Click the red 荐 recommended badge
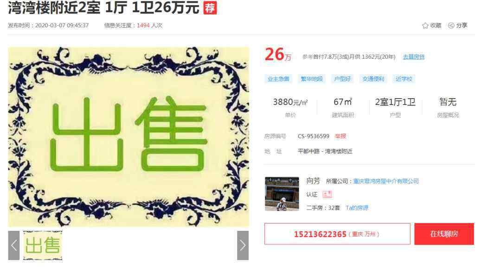Screen dimensions: 501x273 coord(210,8)
